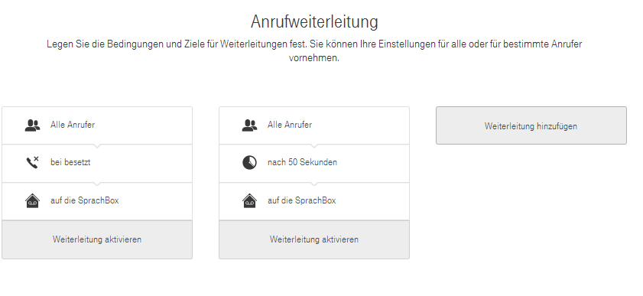Activate the nach 50 Sekunden forwarding

[x=314, y=239]
